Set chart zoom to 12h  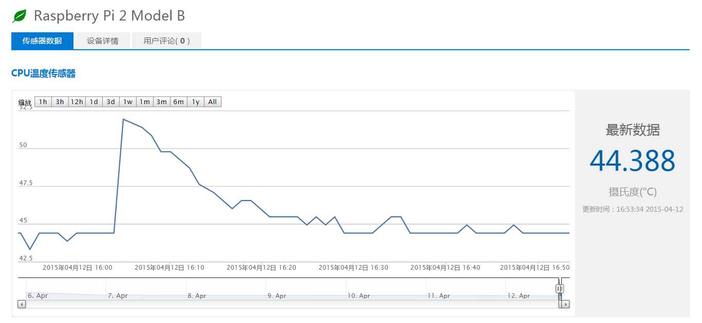[x=77, y=102]
